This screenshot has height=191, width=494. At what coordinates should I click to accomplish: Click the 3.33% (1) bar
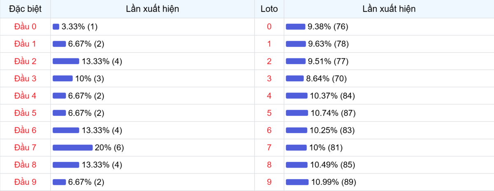click(x=56, y=27)
